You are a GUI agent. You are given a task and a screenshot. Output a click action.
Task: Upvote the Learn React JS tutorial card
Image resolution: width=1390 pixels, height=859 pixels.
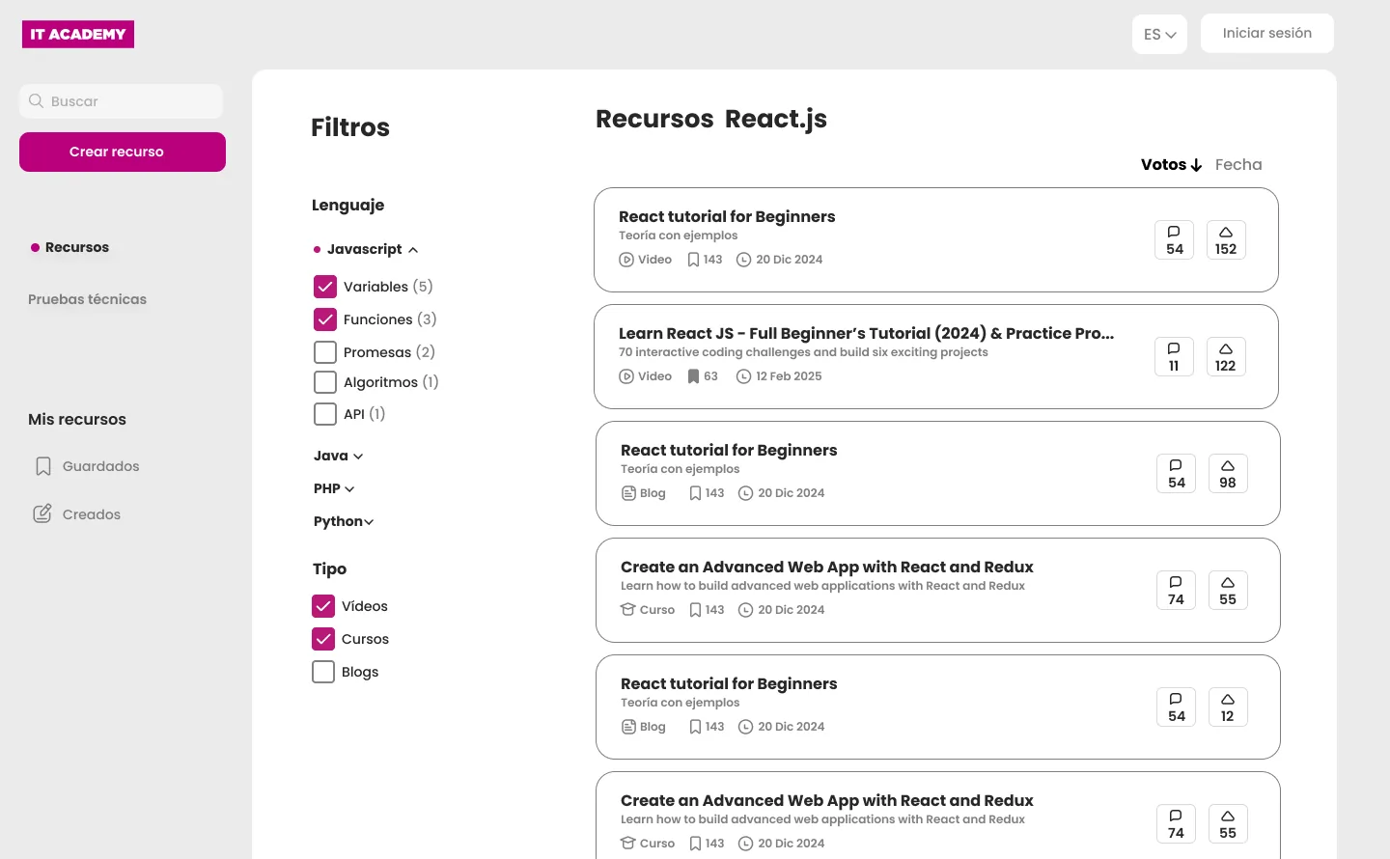click(1226, 356)
